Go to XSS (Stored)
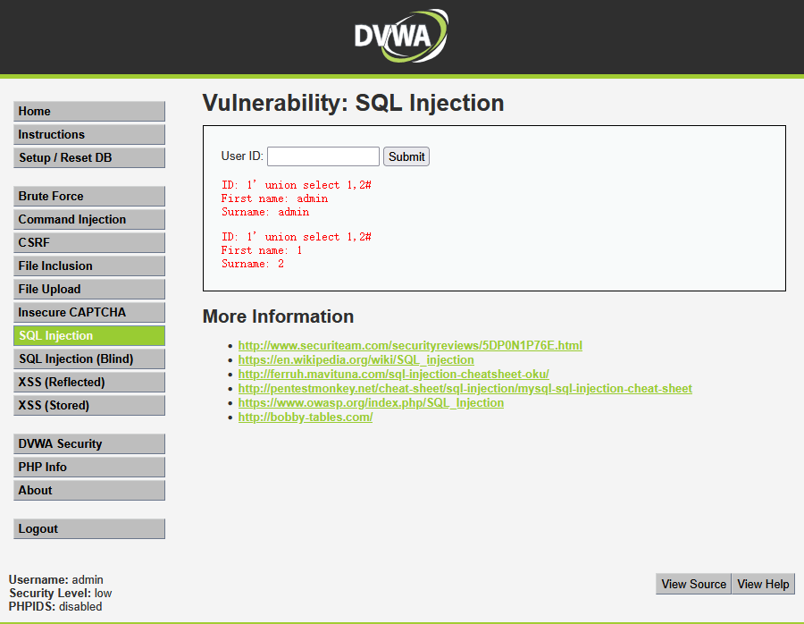Image resolution: width=804 pixels, height=624 pixels. coord(89,405)
